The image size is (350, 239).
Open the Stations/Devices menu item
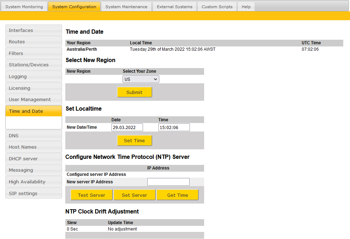(34, 65)
